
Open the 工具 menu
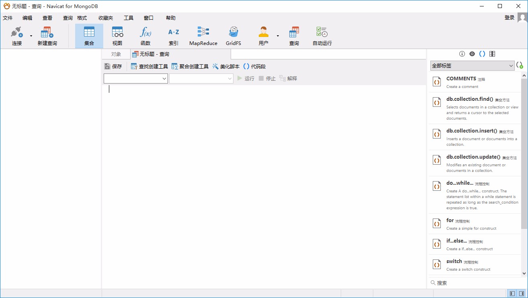coord(129,18)
